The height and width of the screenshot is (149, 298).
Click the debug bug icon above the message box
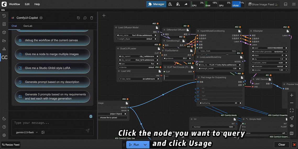pyautogui.click(x=91, y=116)
